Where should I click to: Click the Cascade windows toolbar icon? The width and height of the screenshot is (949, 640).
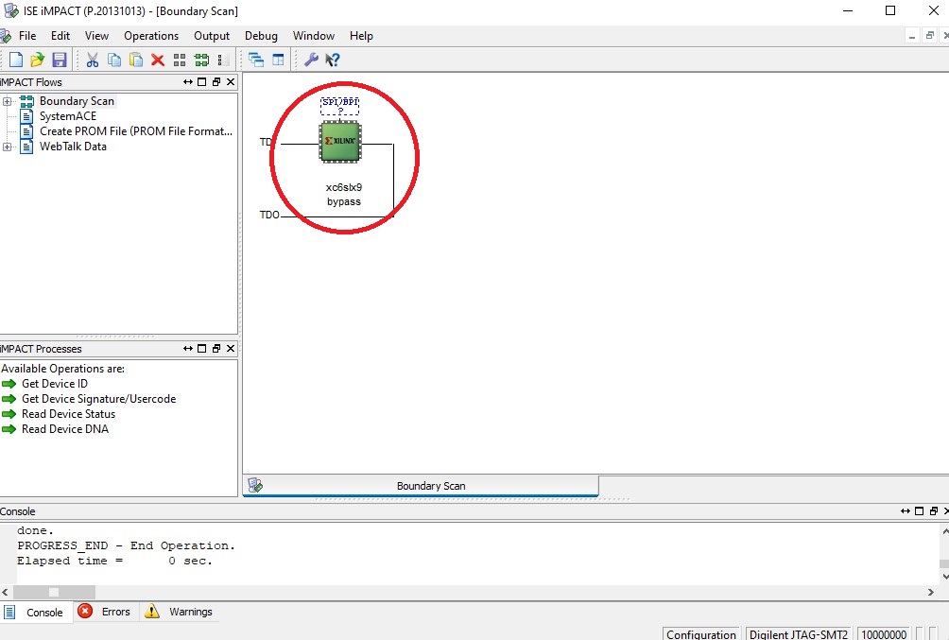tap(256, 60)
